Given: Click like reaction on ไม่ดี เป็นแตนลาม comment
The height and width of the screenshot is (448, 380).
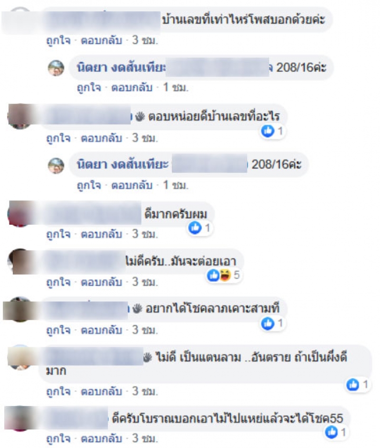Looking at the screenshot, I should click(352, 384).
